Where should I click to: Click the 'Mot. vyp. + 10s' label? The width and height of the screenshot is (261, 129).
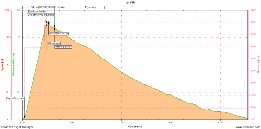[x=46, y=8]
